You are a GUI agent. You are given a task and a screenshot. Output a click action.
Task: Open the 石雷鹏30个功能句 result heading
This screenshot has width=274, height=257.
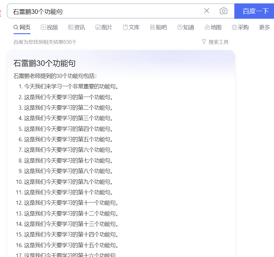coord(44,63)
